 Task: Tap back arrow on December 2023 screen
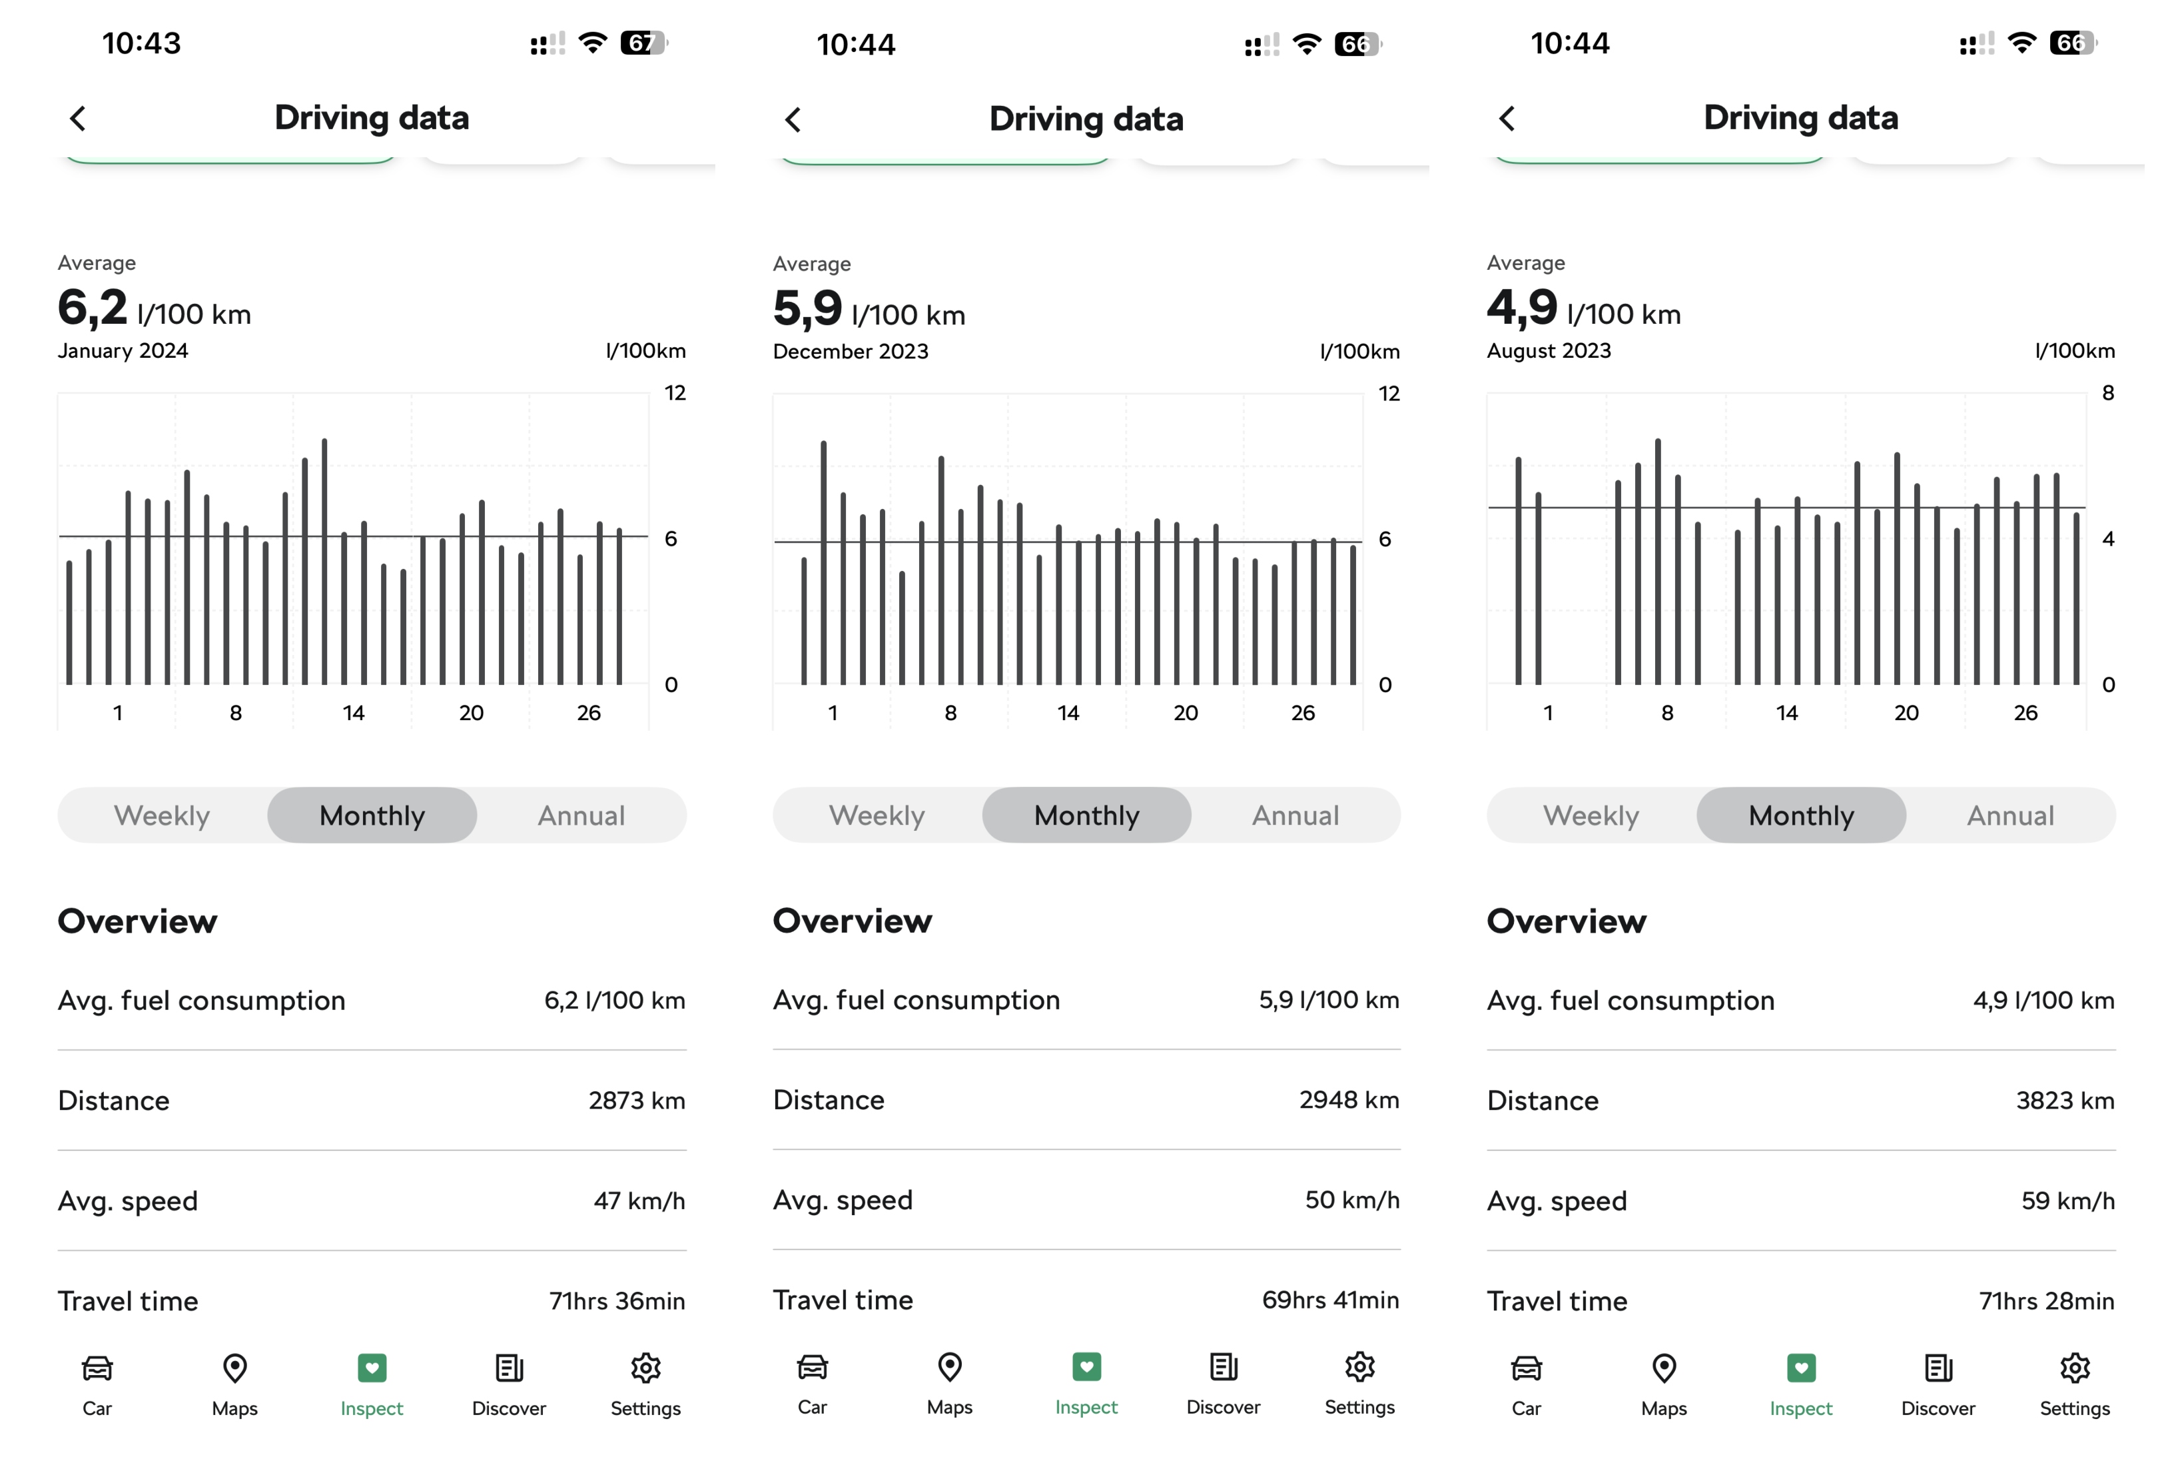793,120
